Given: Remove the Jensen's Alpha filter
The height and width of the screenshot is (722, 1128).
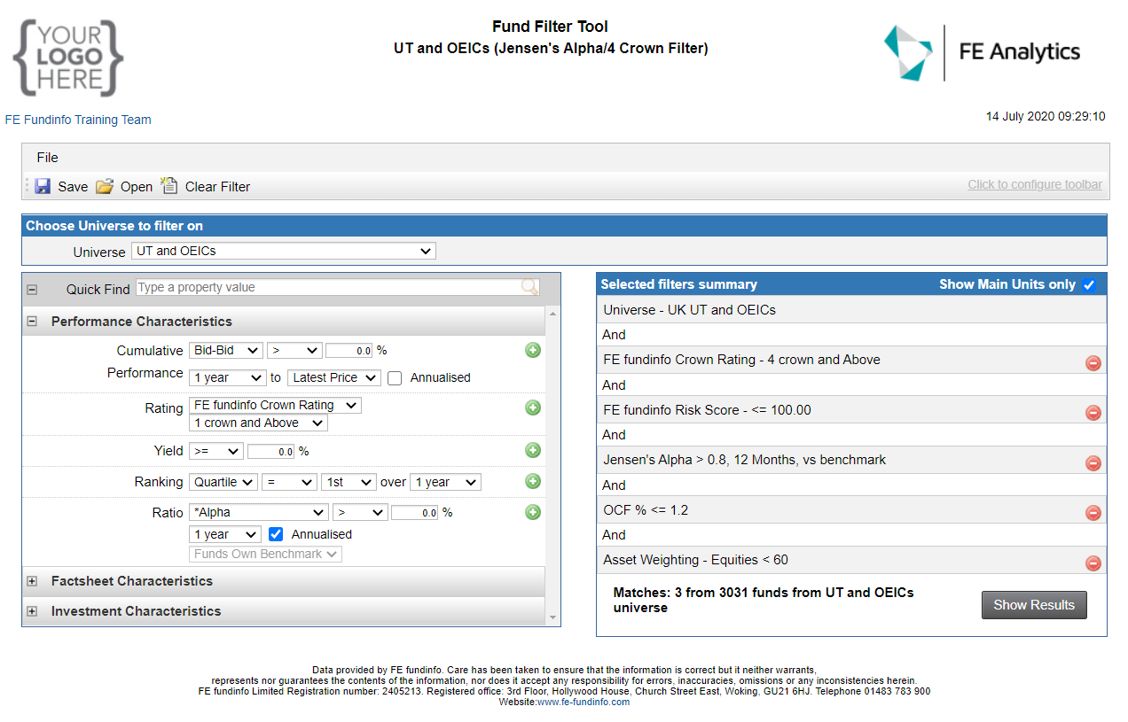Looking at the screenshot, I should pos(1093,462).
